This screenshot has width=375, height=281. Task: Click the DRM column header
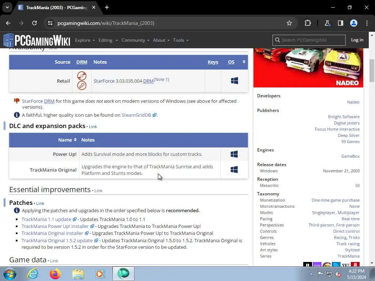[x=82, y=62]
